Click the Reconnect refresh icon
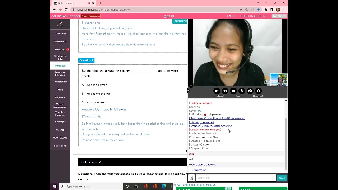 (259, 91)
